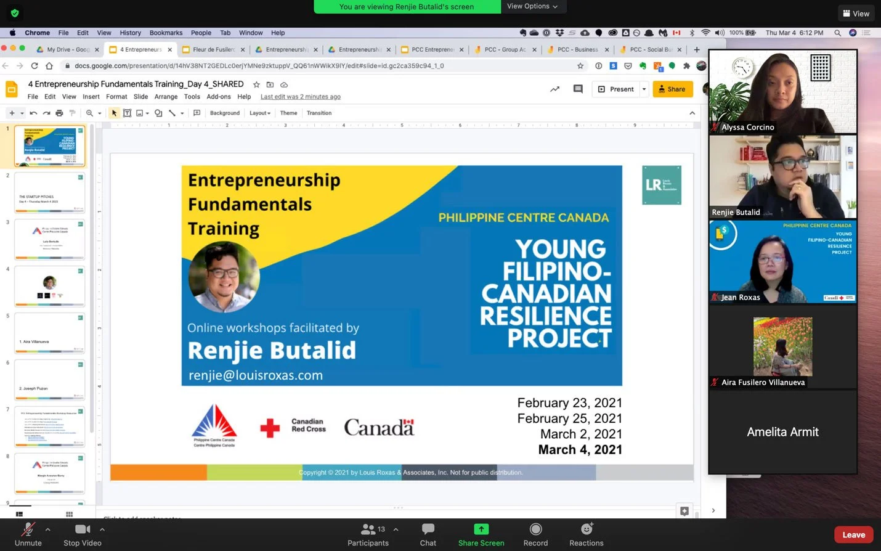This screenshot has height=551, width=881.
Task: Open the Slide menu
Action: (x=140, y=96)
